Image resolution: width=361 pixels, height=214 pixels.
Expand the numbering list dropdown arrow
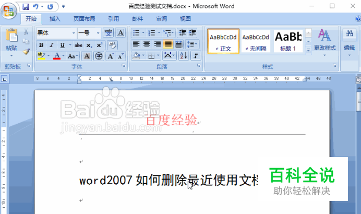click(159, 33)
